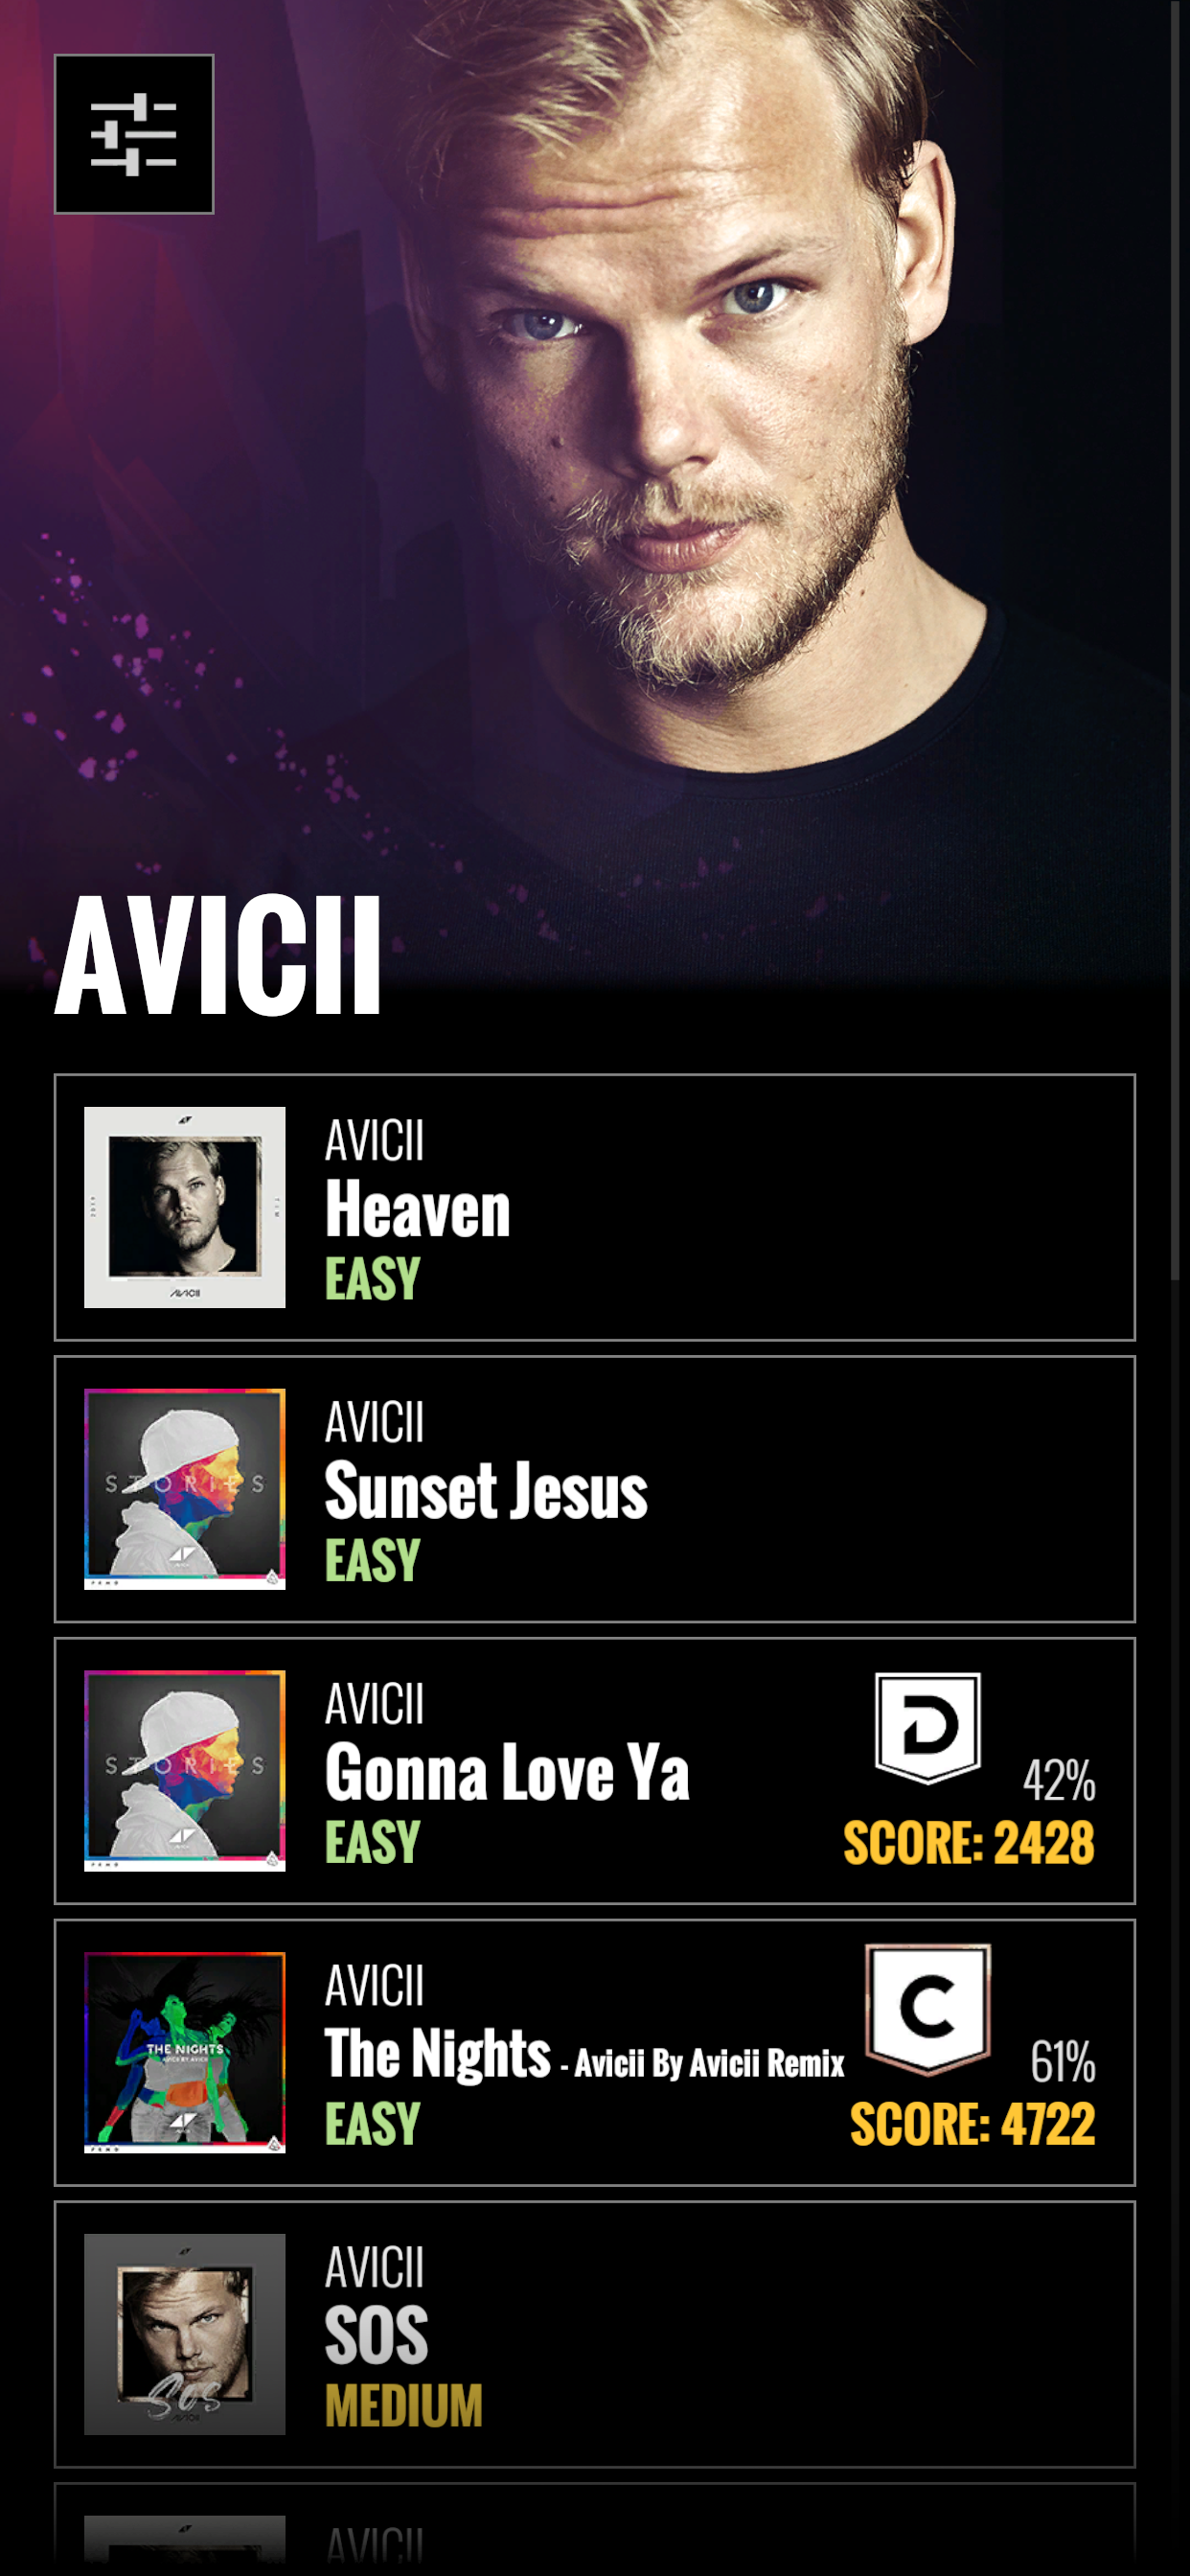Select the SOS song title
This screenshot has width=1190, height=2576.
click(377, 2336)
